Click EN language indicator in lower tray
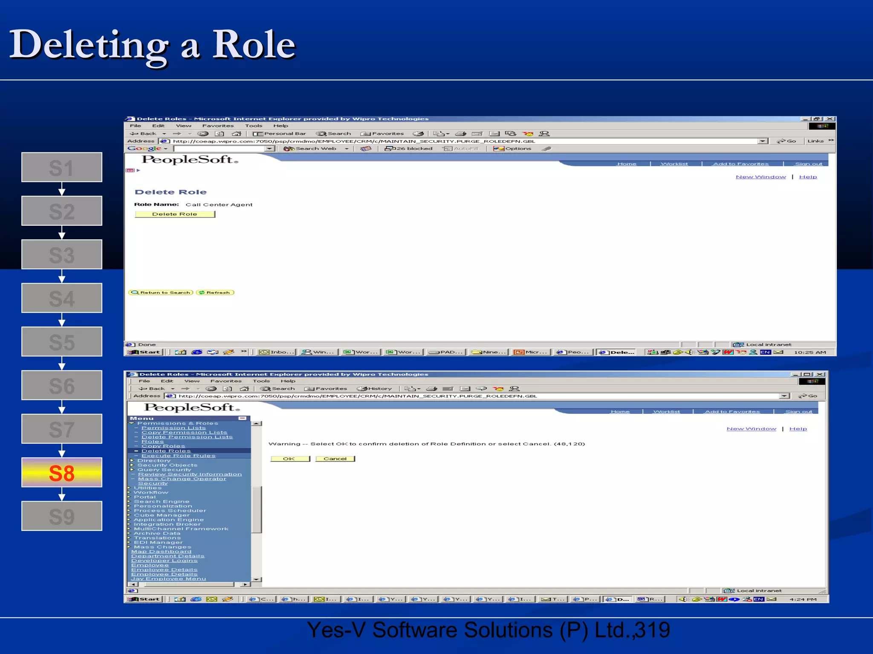The image size is (873, 654). tap(758, 599)
